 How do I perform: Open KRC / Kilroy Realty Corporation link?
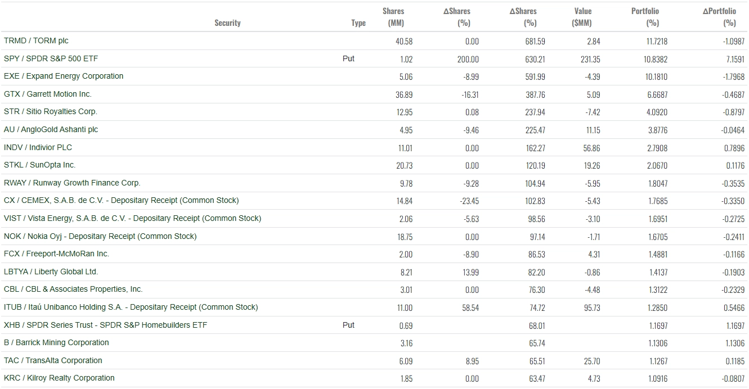(59, 378)
